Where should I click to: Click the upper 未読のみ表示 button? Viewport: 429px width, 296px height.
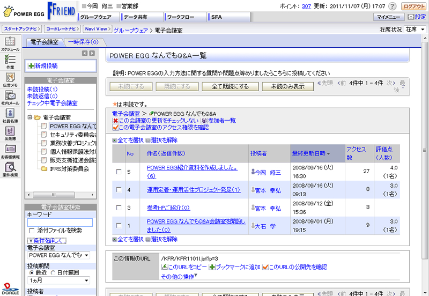pyautogui.click(x=287, y=86)
